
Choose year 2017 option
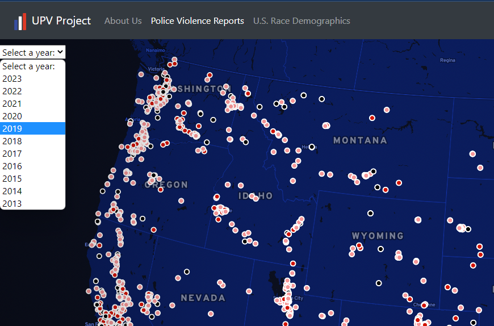(33, 154)
